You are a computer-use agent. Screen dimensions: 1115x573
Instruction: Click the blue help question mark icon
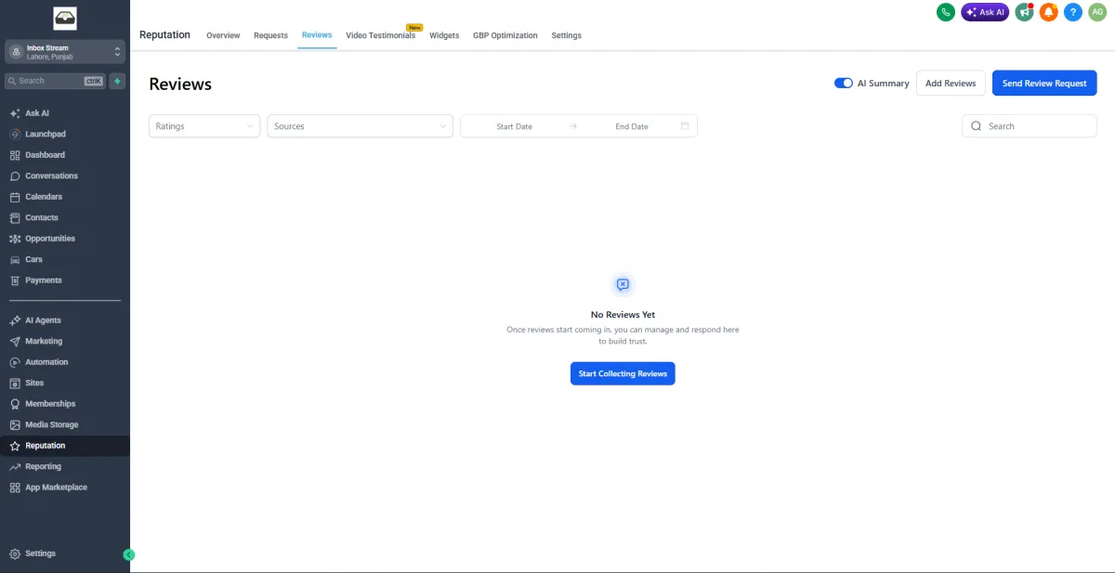[x=1073, y=12]
